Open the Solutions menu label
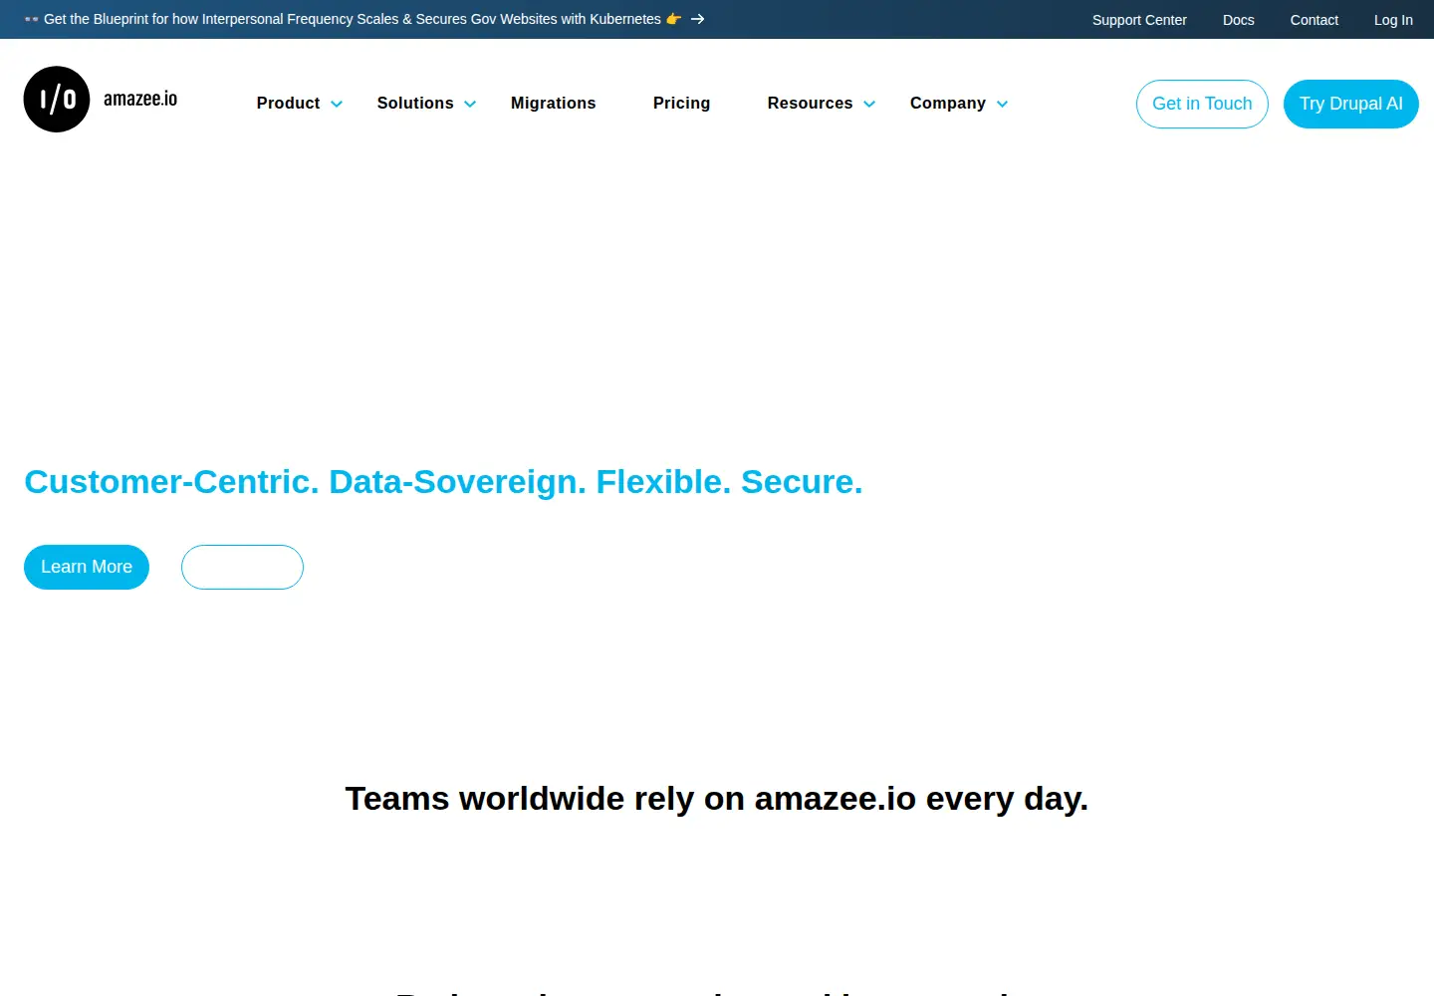This screenshot has width=1434, height=996. click(x=415, y=103)
